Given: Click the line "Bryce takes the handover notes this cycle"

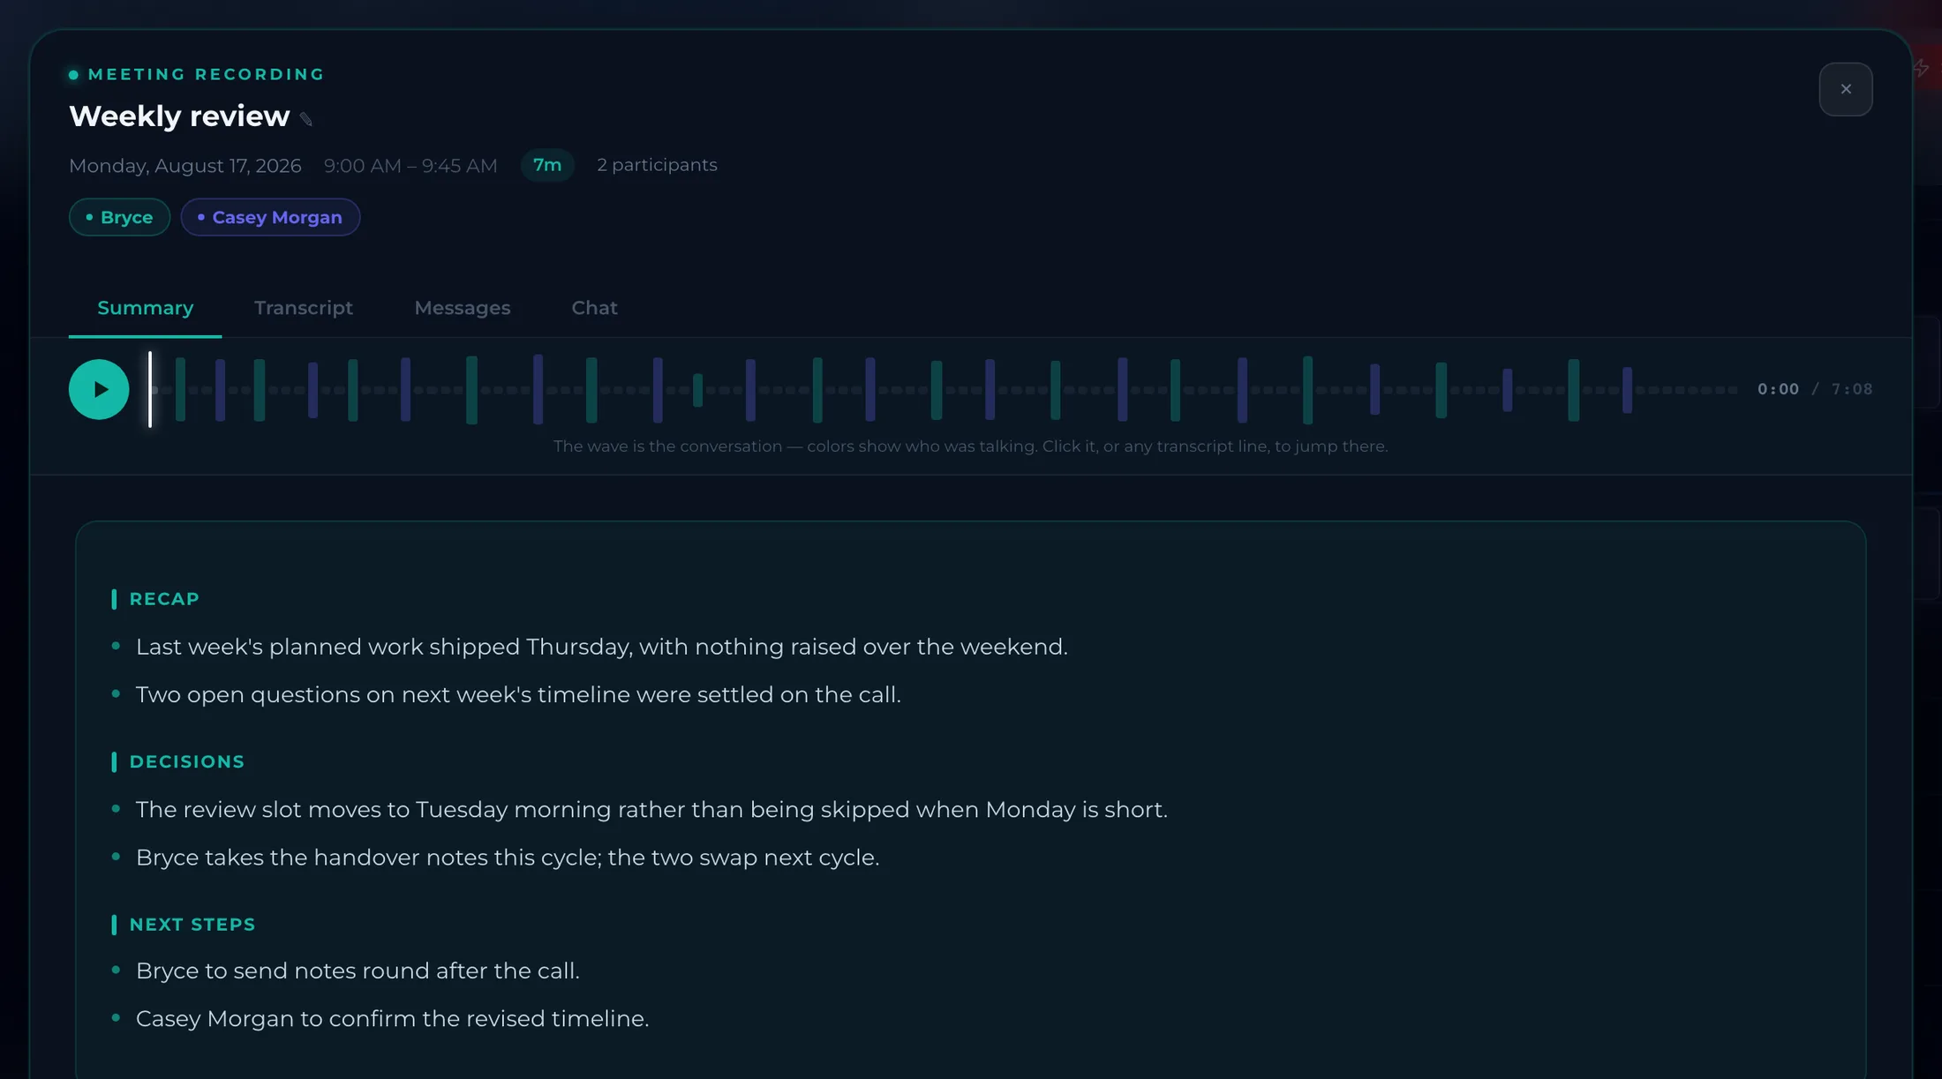Looking at the screenshot, I should (508, 858).
